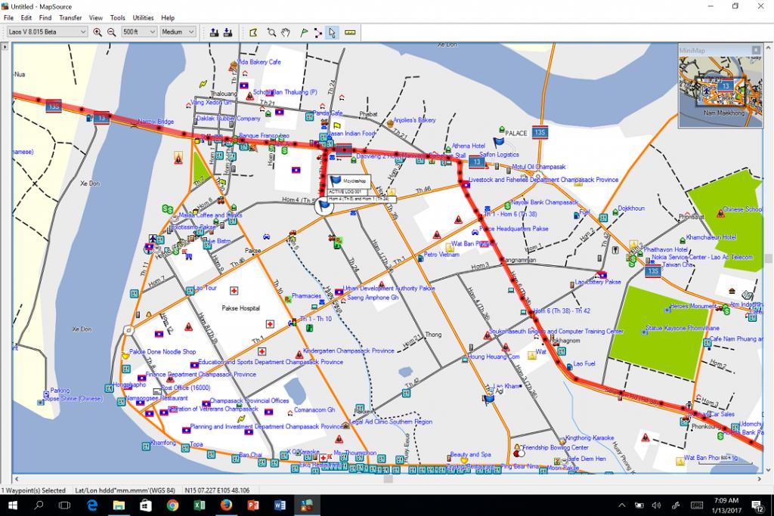Open the Transfer menu

click(x=70, y=18)
